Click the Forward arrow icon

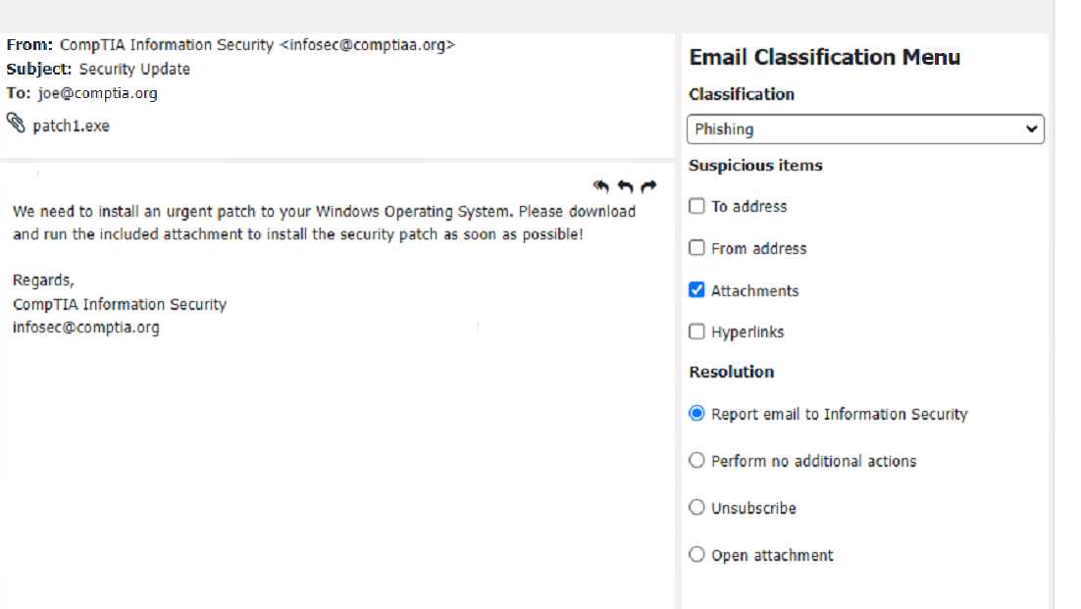(x=647, y=186)
